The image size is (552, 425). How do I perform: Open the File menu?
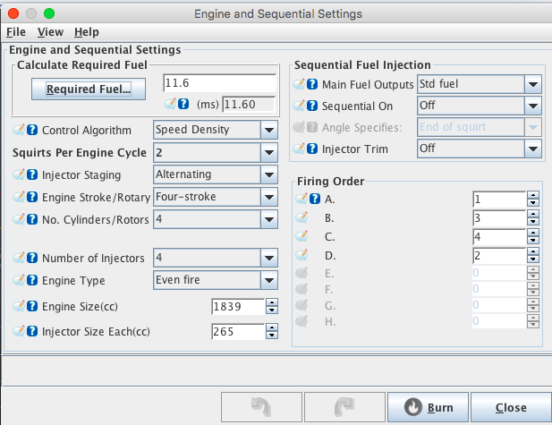click(x=16, y=31)
